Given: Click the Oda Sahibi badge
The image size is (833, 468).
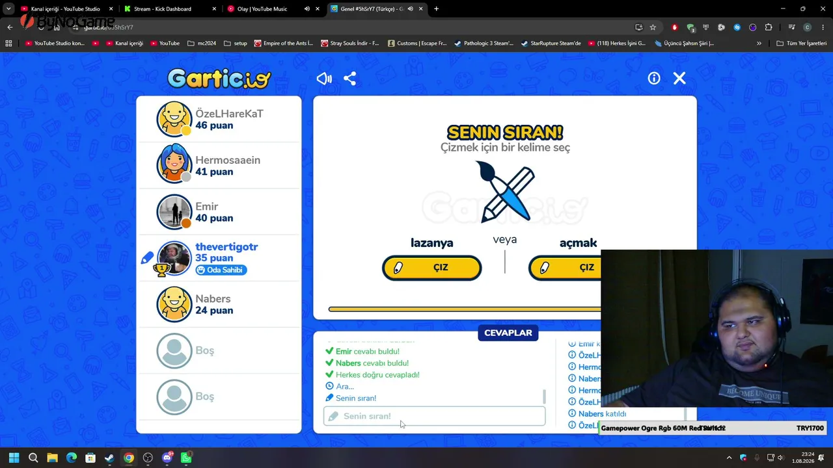Looking at the screenshot, I should (x=221, y=270).
